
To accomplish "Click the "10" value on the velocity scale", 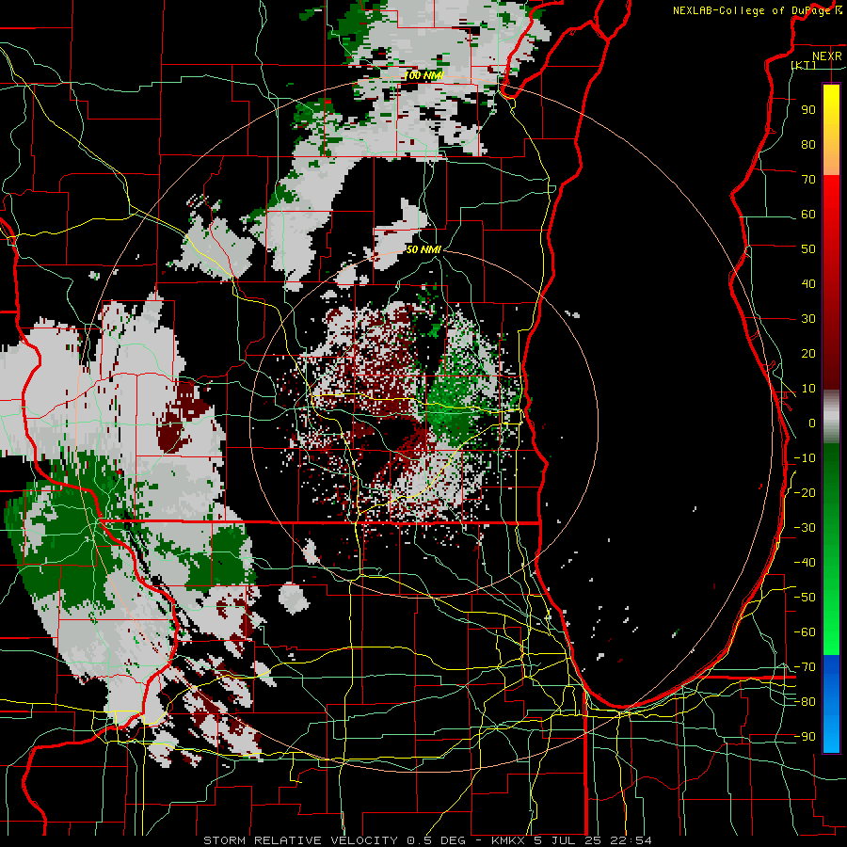I will coord(808,389).
